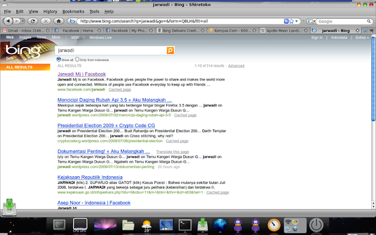Click the Stop loading button
Screen dimensions: 376x235
[45, 21]
